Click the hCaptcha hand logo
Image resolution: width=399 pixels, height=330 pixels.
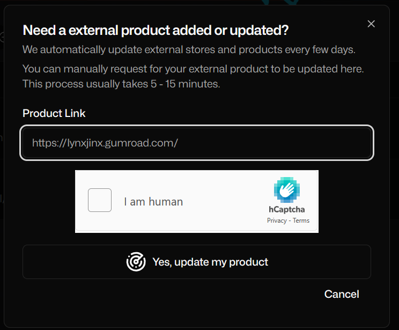287,190
